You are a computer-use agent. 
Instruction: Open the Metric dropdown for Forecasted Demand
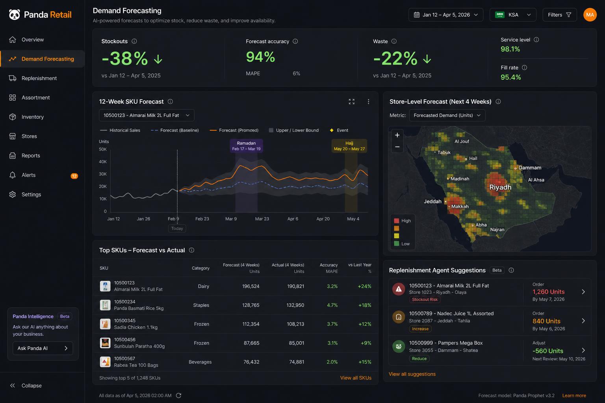pos(447,115)
